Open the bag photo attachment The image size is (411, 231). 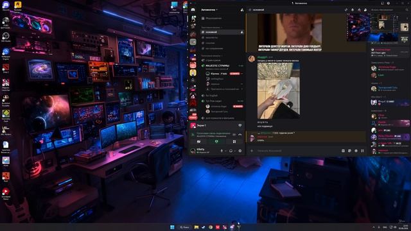pos(279,91)
